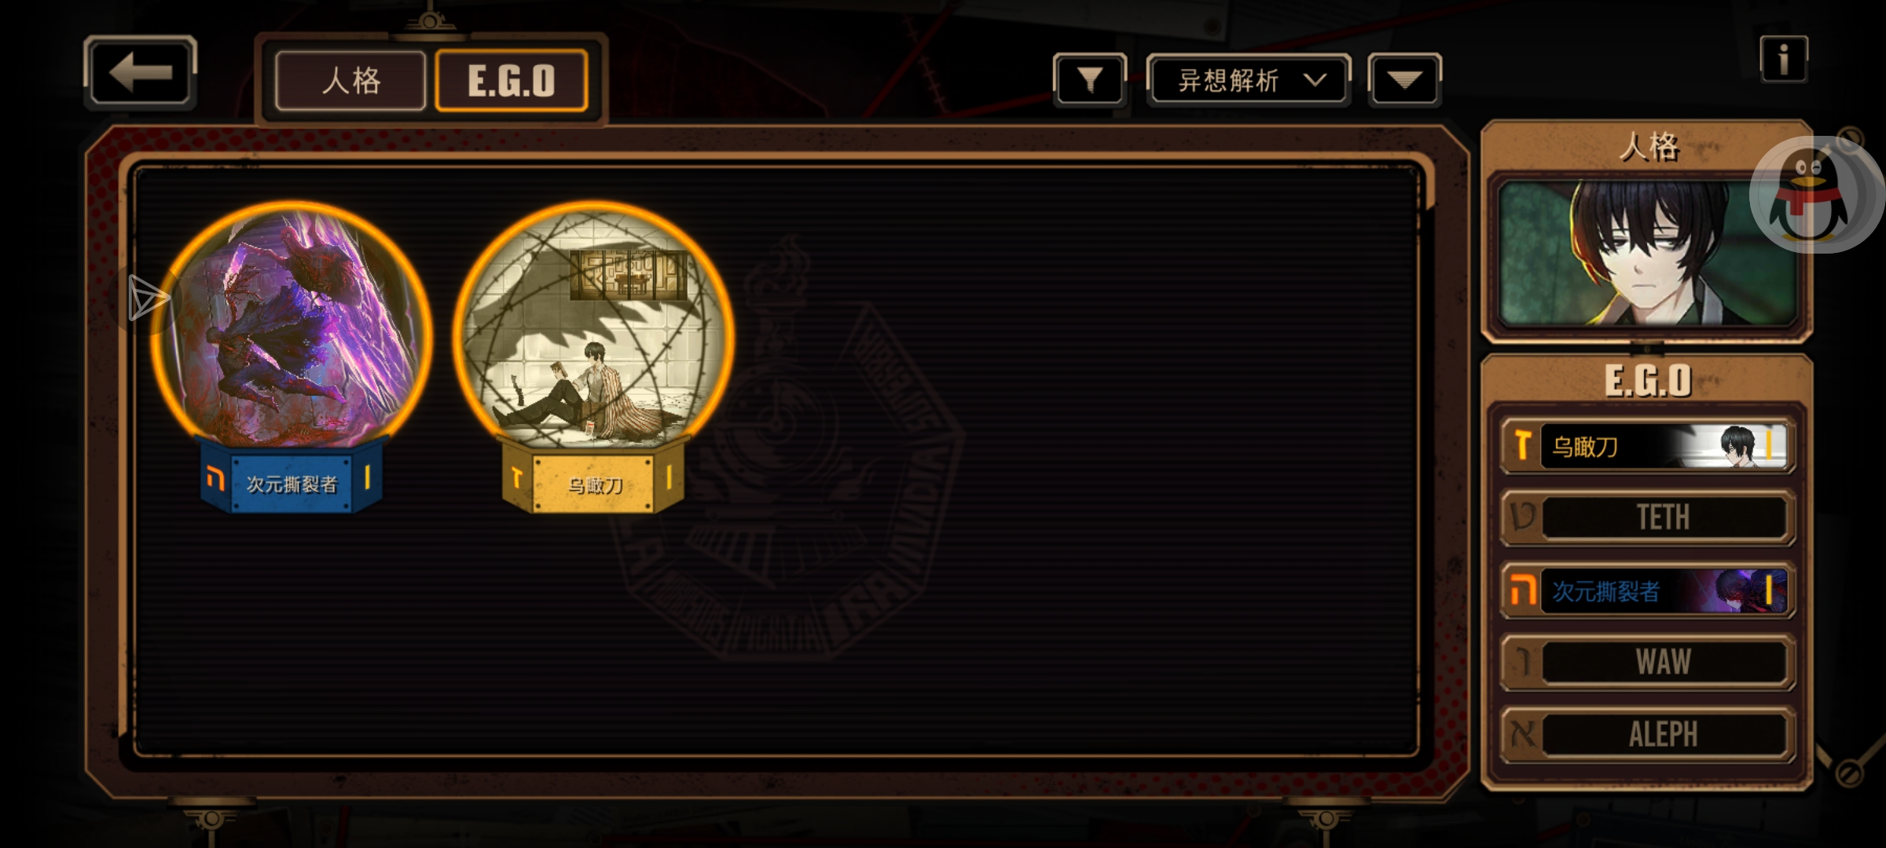Select the empty ALEPH E.G.O slot
This screenshot has height=848, width=1886.
pos(1647,734)
